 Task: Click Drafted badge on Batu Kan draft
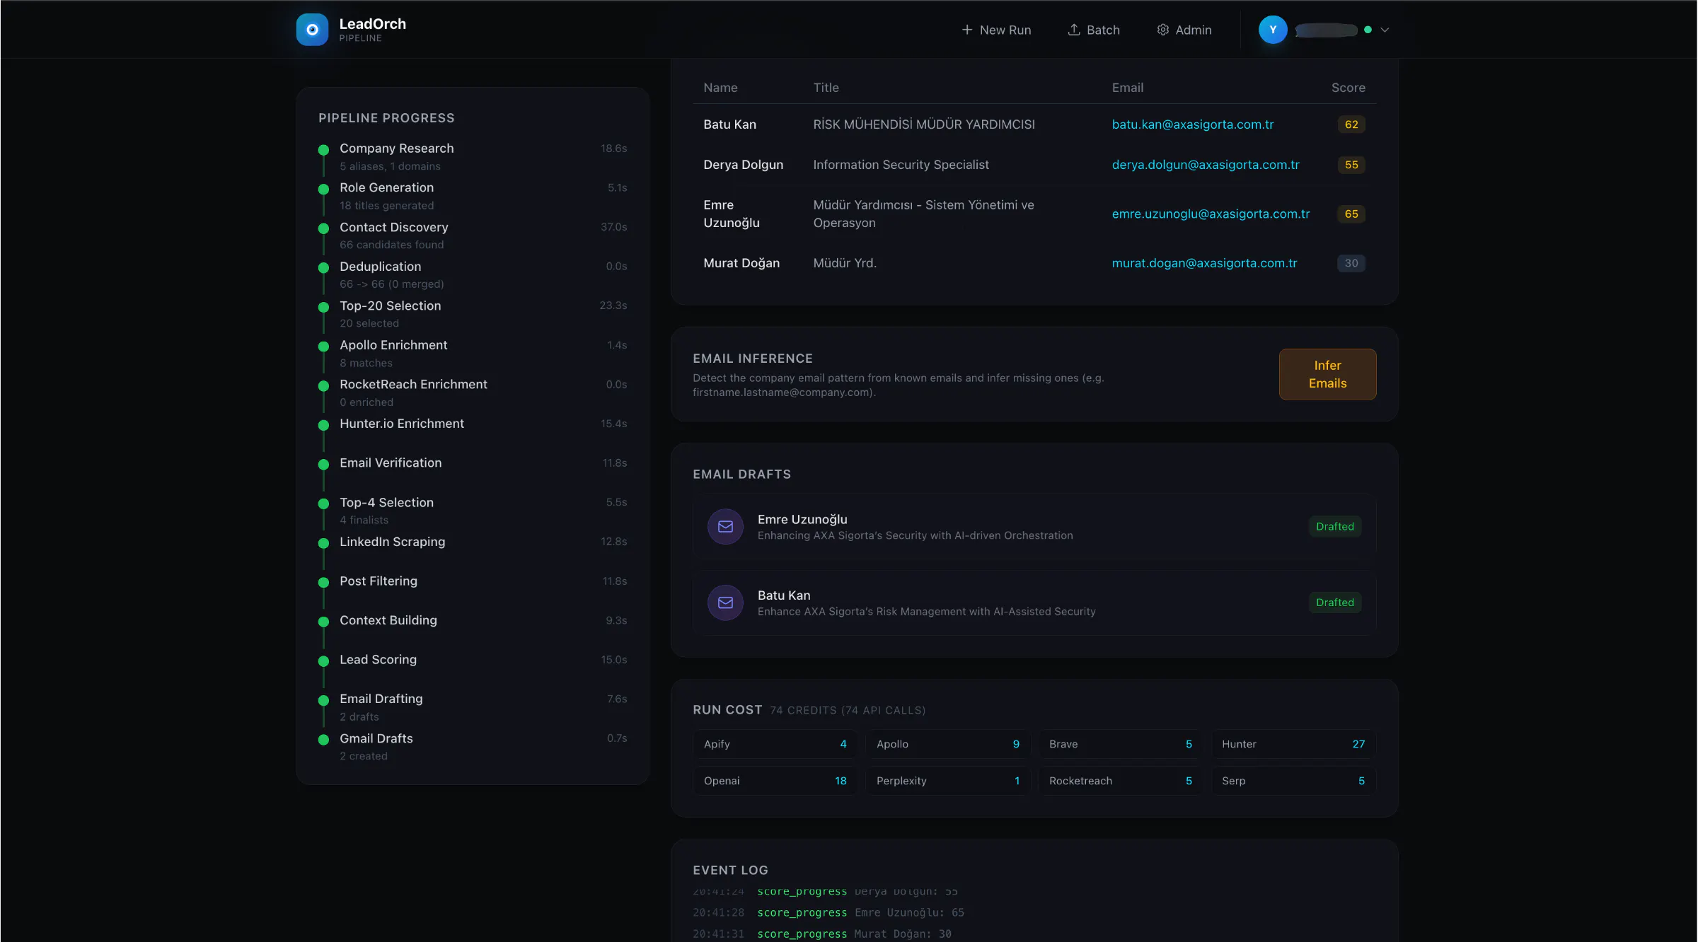(x=1334, y=603)
